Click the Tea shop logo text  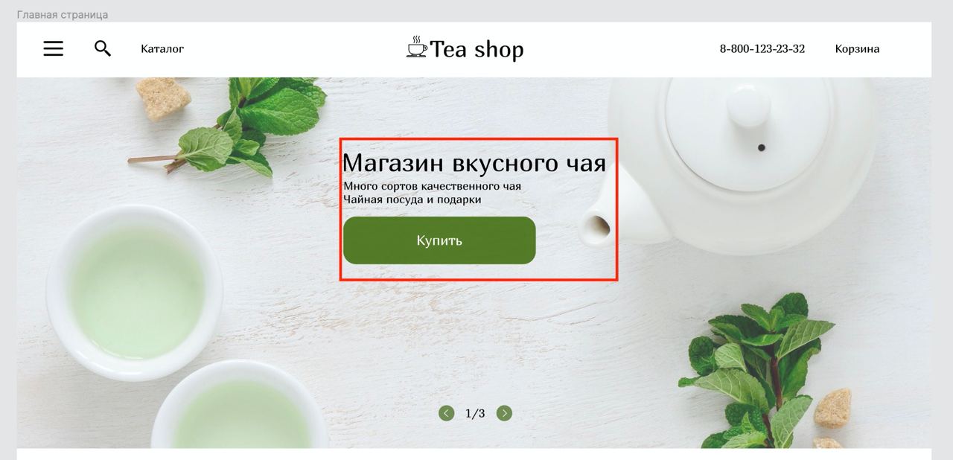[x=476, y=49]
